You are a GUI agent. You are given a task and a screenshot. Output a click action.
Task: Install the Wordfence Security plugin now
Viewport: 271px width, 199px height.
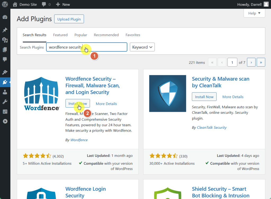pyautogui.click(x=78, y=103)
